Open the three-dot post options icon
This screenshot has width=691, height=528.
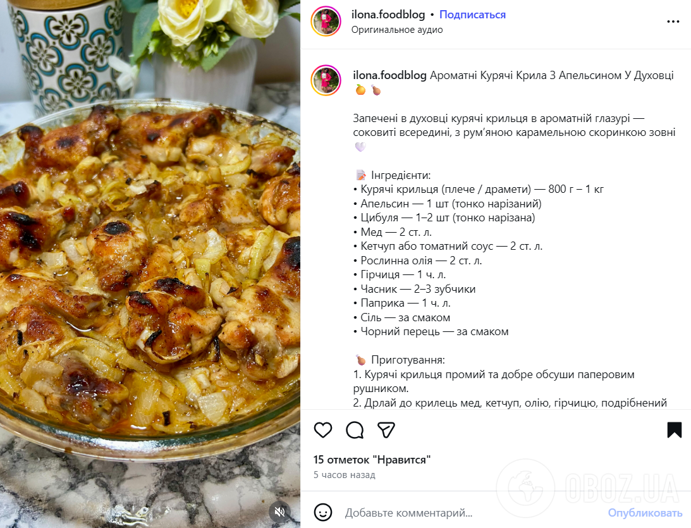pos(673,20)
